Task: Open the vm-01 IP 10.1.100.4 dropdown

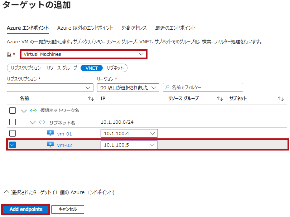Action: point(129,133)
